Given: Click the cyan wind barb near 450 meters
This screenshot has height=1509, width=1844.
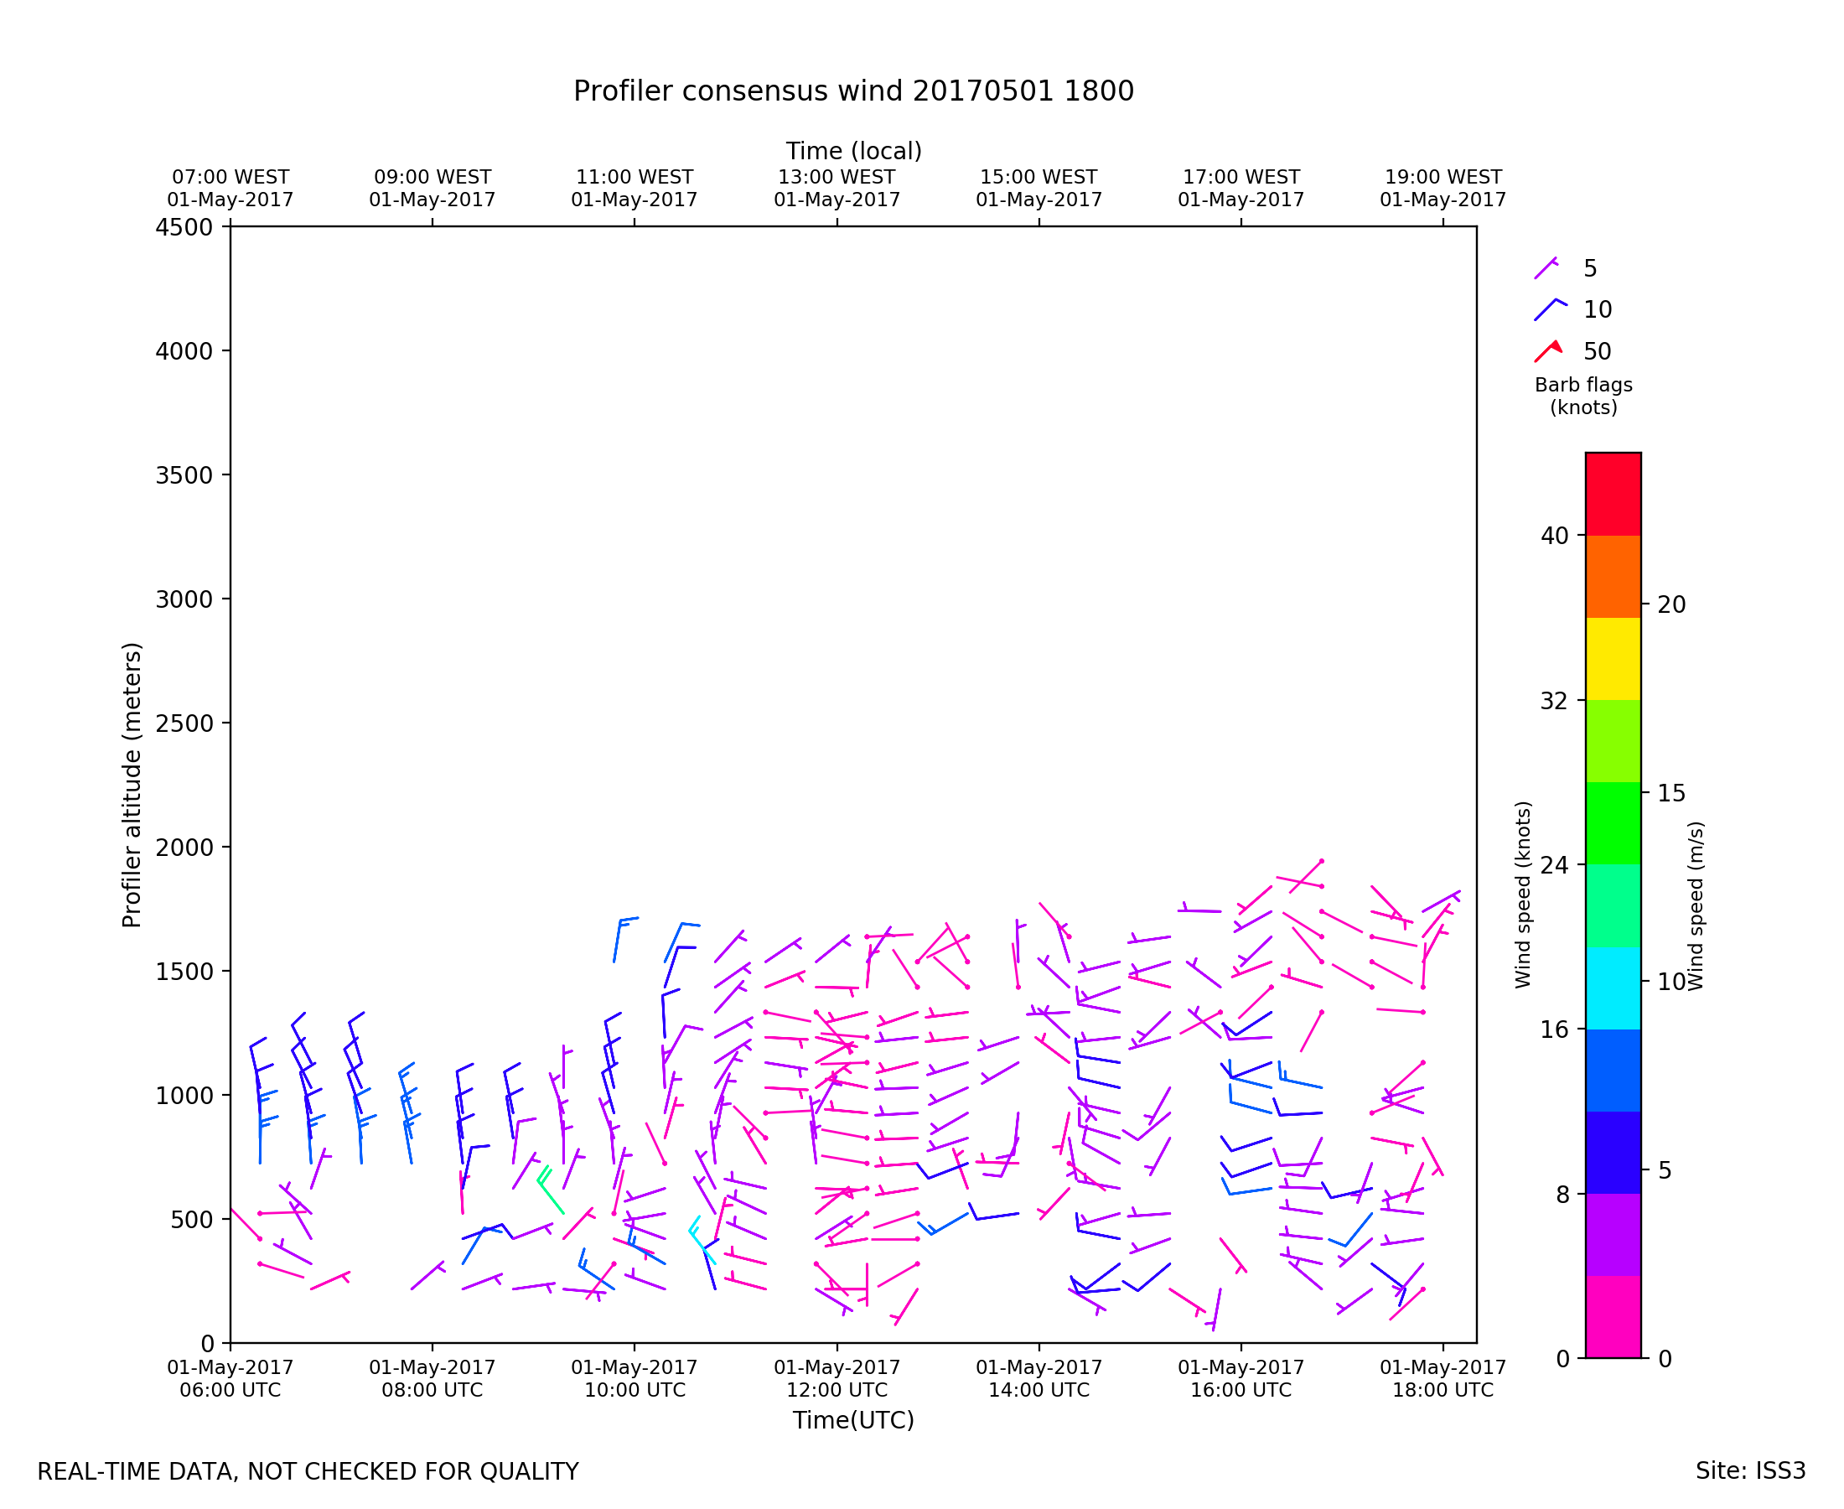Looking at the screenshot, I should [x=700, y=1239].
